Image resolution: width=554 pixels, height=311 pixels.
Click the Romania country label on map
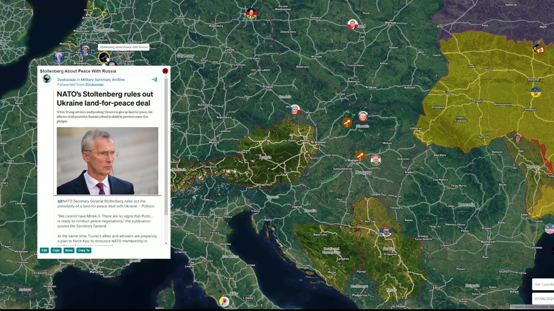467,205
